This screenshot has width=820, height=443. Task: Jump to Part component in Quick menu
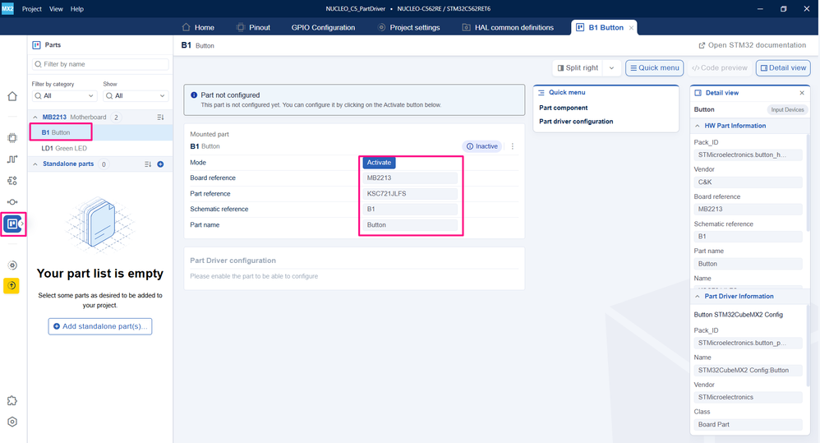[x=563, y=108]
